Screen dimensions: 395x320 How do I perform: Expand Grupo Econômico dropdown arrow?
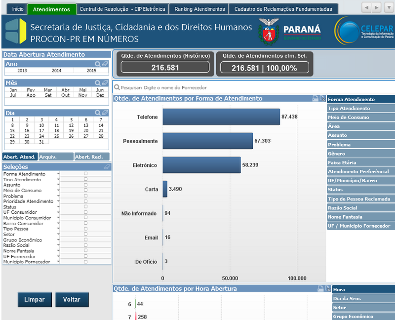coord(58,240)
